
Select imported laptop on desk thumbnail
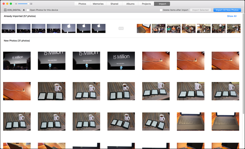pos(144,28)
